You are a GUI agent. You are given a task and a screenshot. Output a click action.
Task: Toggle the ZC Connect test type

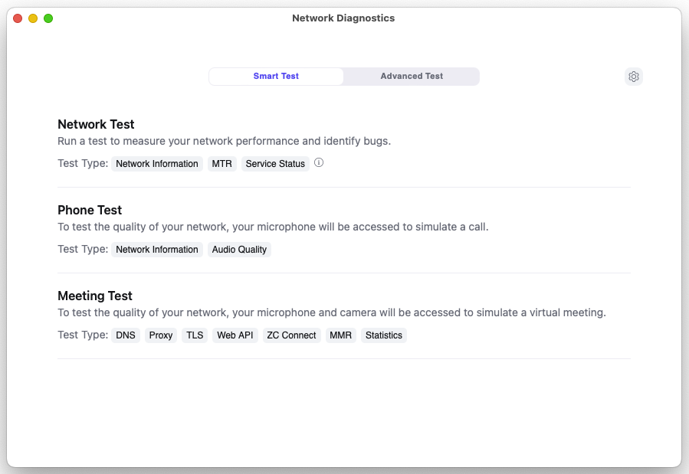click(x=291, y=335)
